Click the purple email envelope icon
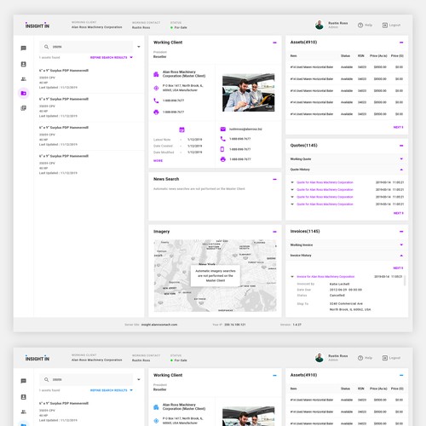This screenshot has width=426, height=426. tap(223, 130)
